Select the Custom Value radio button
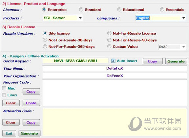Image resolution: width=189 pixels, height=138 pixels. (x=109, y=46)
